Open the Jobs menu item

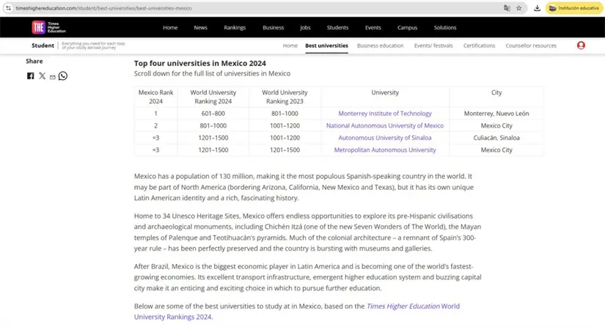click(305, 28)
